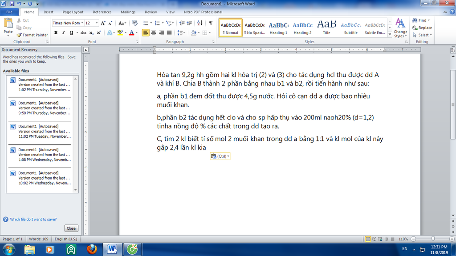Close the Document Recovery pane

71,228
